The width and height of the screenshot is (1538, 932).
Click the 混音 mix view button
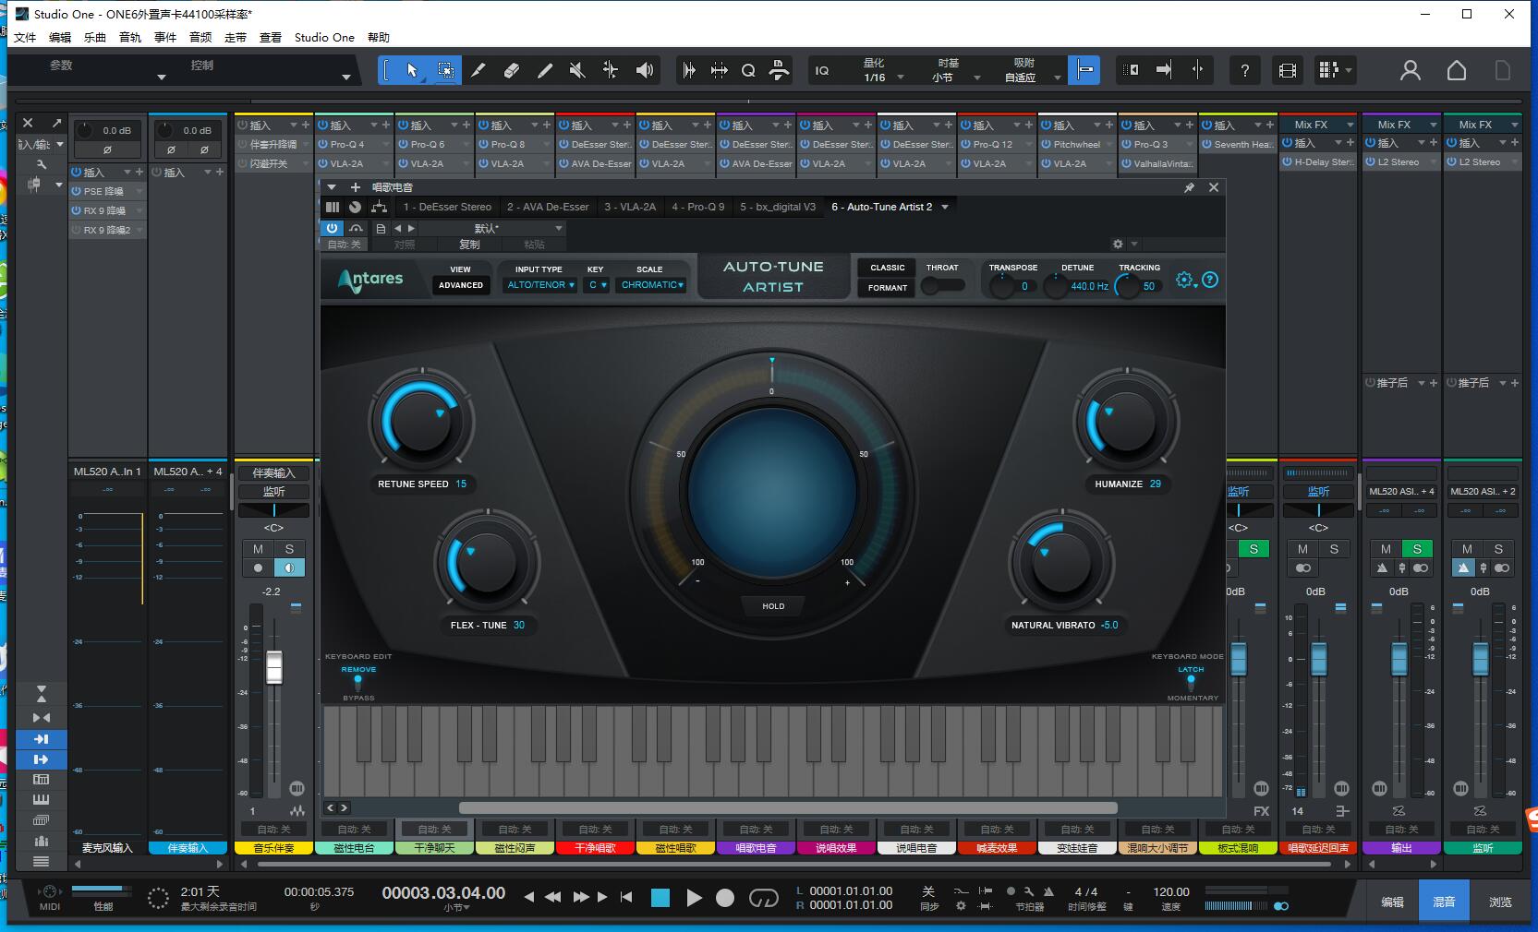click(1444, 902)
